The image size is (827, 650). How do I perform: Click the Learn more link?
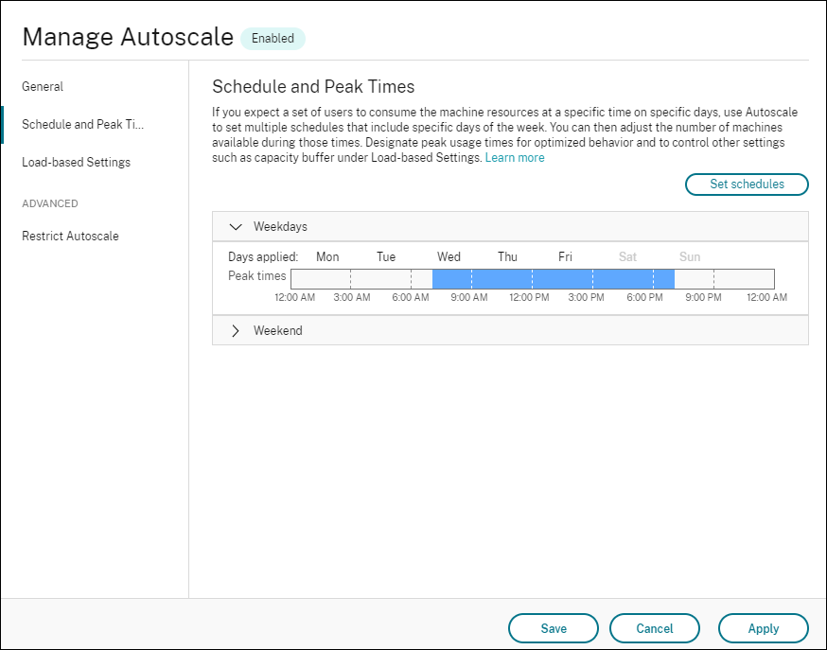[x=514, y=157]
